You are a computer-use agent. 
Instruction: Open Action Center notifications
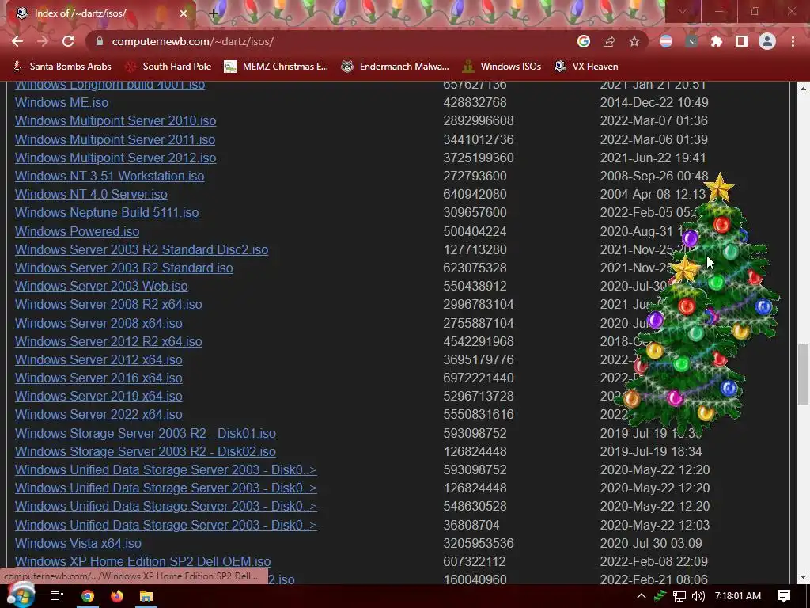[x=784, y=596]
